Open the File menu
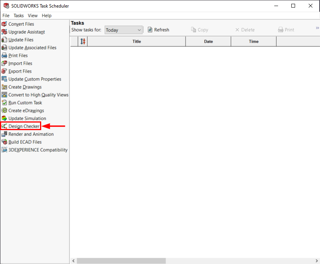Image resolution: width=320 pixels, height=264 pixels. pos(6,16)
